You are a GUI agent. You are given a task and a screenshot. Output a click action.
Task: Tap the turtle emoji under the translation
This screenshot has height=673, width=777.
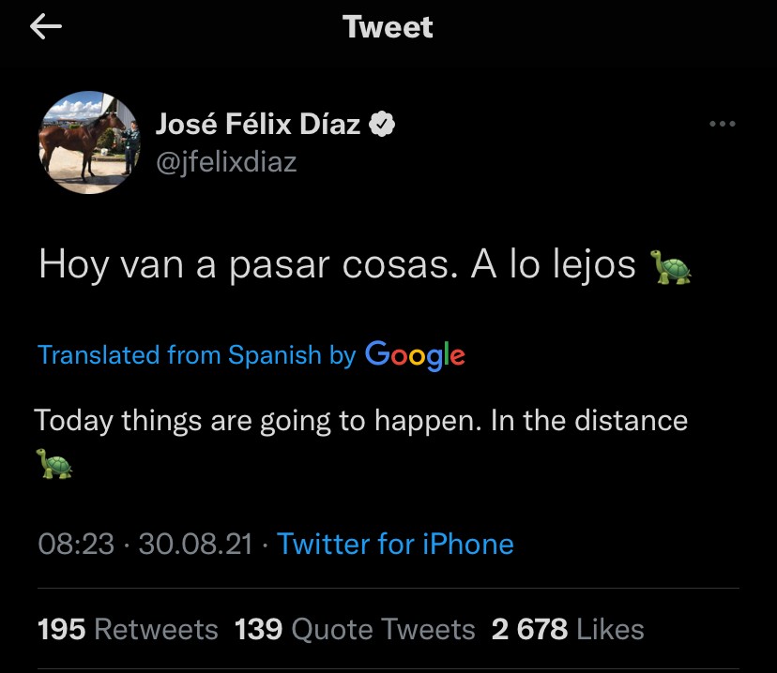pos(53,463)
